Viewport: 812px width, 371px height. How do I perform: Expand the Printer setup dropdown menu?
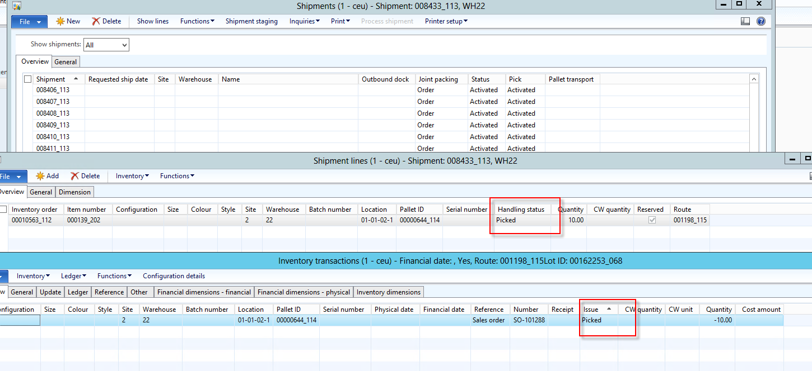click(446, 21)
